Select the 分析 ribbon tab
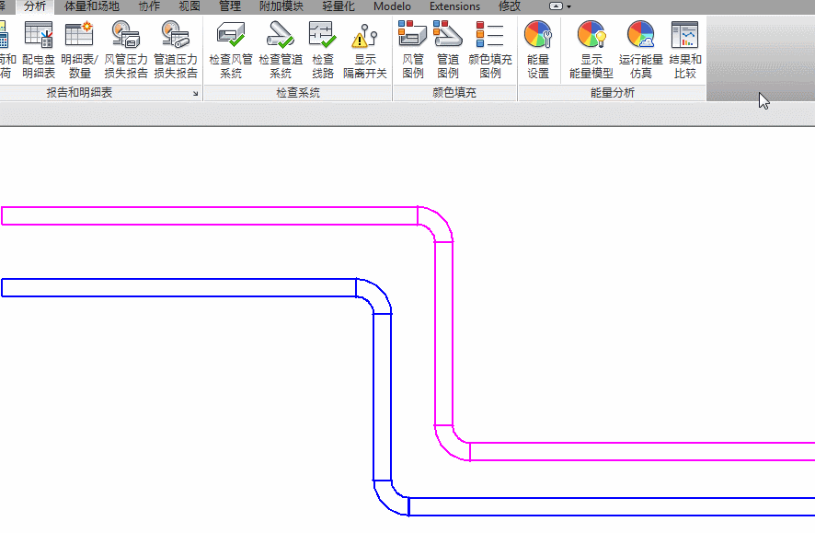Image resolution: width=815 pixels, height=533 pixels. click(35, 6)
